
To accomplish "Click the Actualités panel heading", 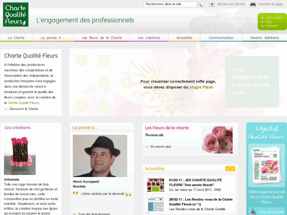I will coord(155,168).
